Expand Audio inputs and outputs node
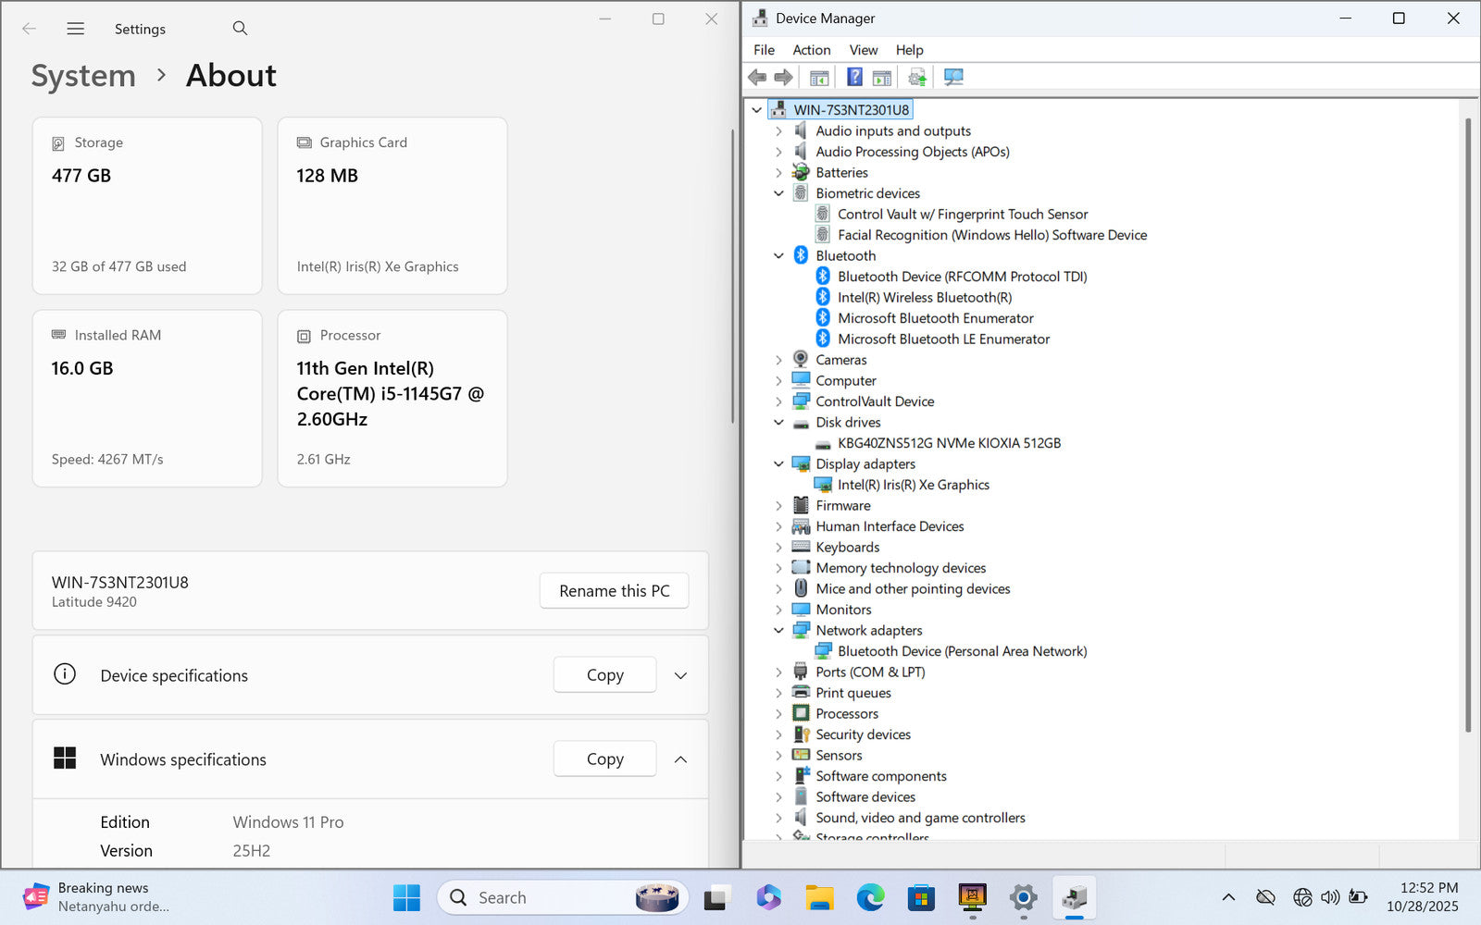Image resolution: width=1481 pixels, height=925 pixels. pyautogui.click(x=778, y=131)
